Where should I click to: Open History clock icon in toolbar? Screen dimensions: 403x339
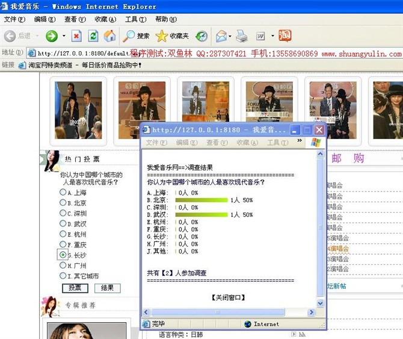202,36
